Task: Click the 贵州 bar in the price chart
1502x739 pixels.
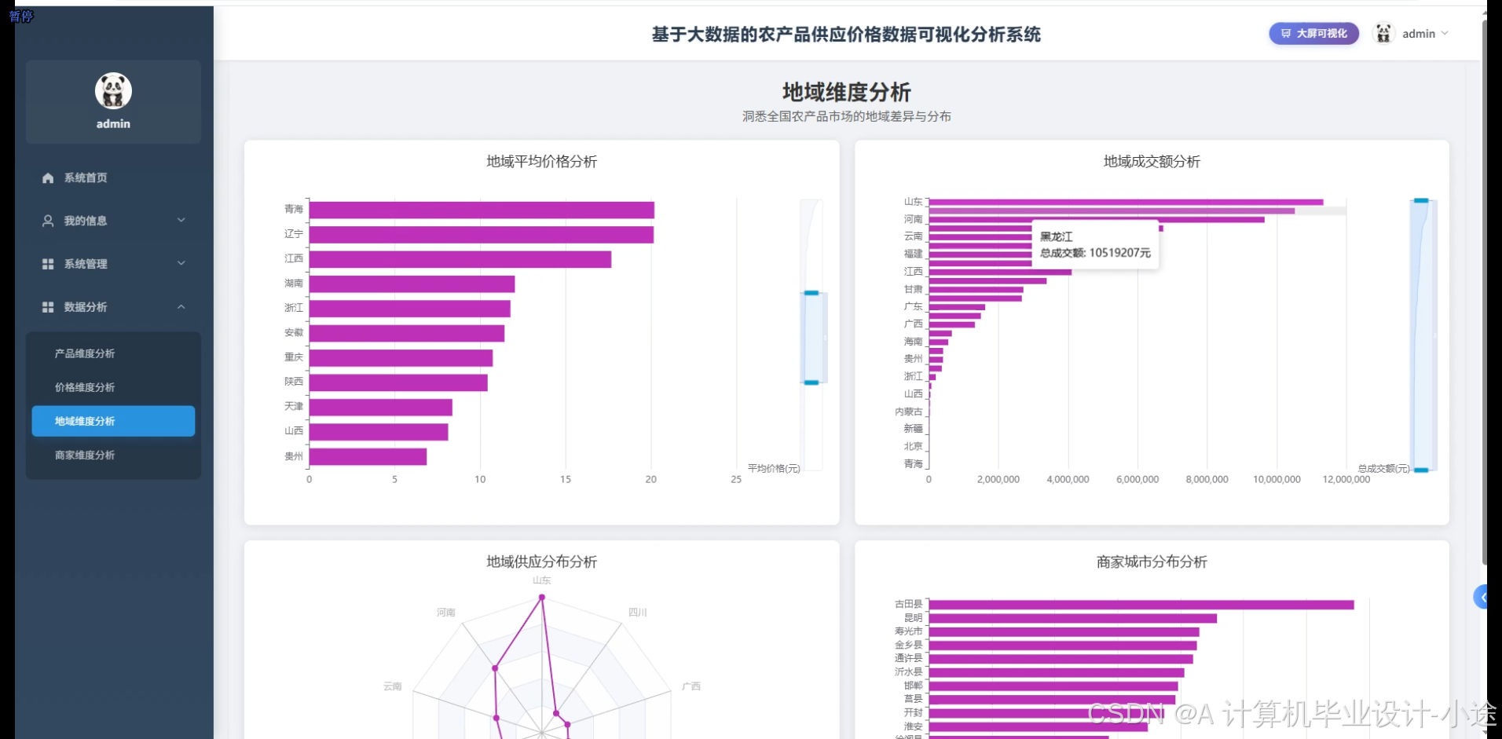Action: click(368, 456)
